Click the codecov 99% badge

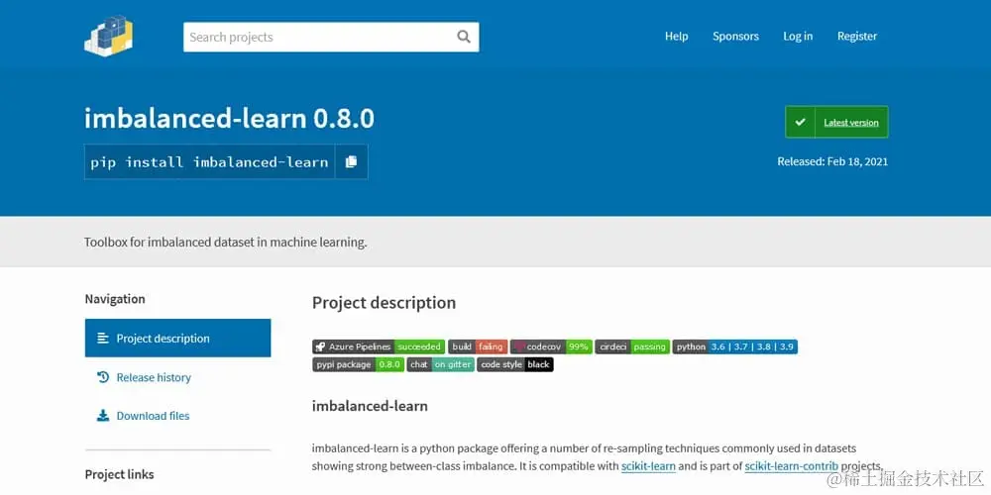pos(551,346)
